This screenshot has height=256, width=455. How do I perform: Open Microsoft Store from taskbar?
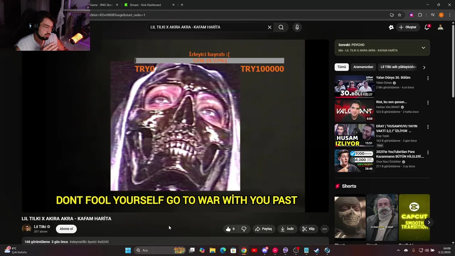point(233,250)
